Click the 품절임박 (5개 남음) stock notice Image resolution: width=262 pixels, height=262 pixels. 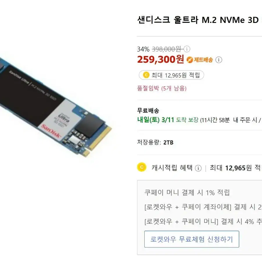pyautogui.click(x=162, y=88)
